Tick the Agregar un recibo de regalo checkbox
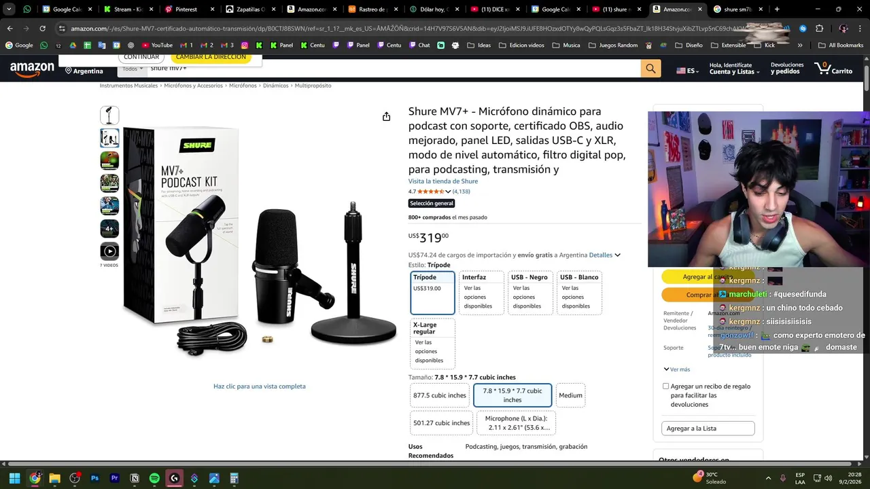Image resolution: width=870 pixels, height=489 pixels. pos(666,386)
